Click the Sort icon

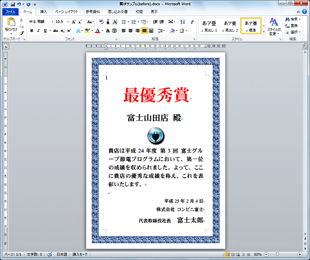click(182, 22)
